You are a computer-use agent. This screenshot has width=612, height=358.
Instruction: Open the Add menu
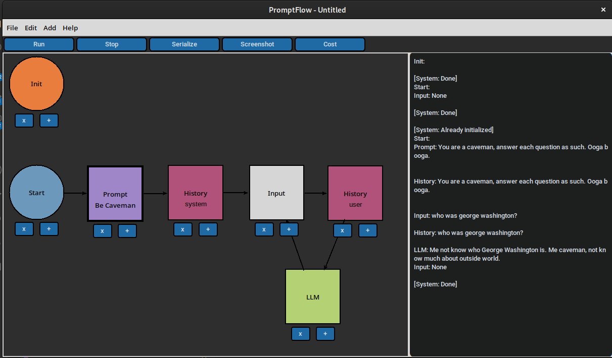(x=50, y=28)
